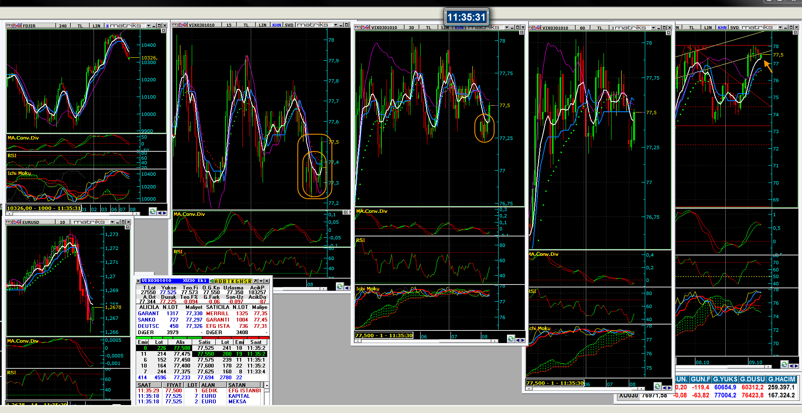This screenshot has height=413, width=802.
Task: Click the yellow G icon in order book
Action: pyautogui.click(x=237, y=281)
